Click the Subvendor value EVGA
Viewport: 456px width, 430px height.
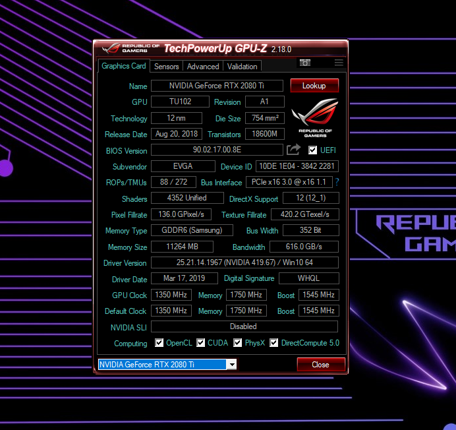(x=183, y=166)
